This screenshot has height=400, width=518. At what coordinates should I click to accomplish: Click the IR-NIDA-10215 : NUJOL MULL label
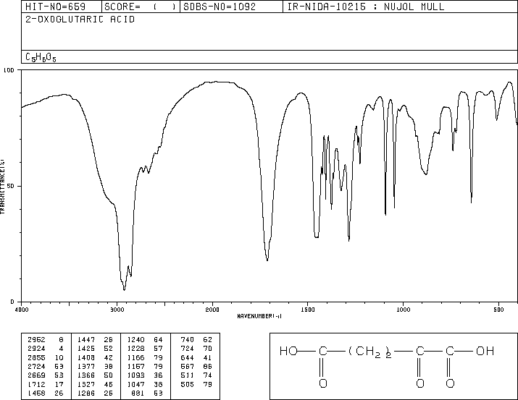pos(366,7)
